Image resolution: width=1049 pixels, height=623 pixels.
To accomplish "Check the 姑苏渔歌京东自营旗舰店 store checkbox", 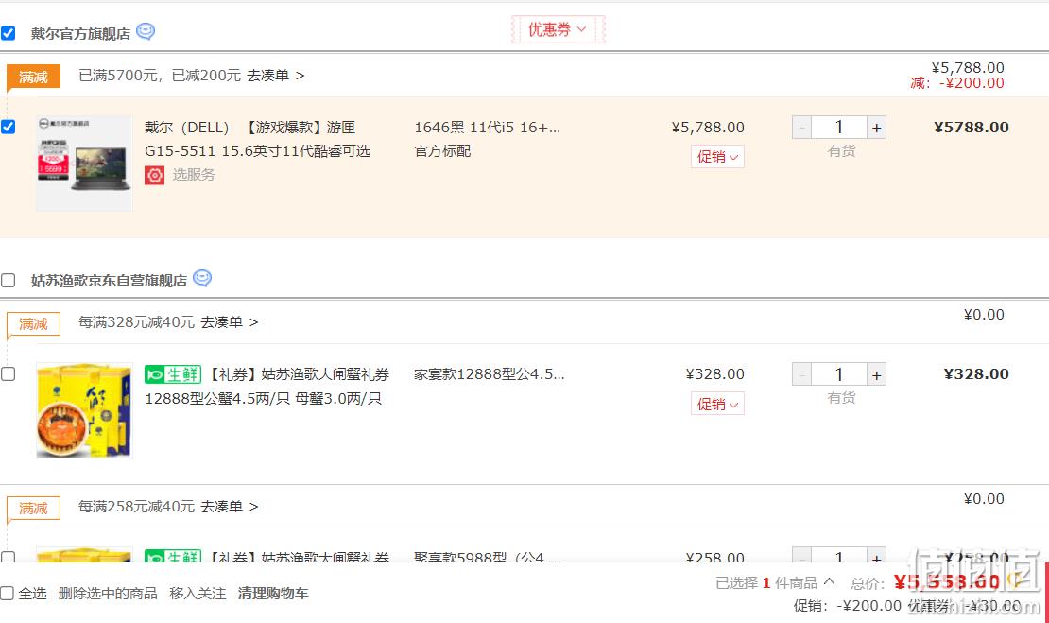I will (x=8, y=280).
